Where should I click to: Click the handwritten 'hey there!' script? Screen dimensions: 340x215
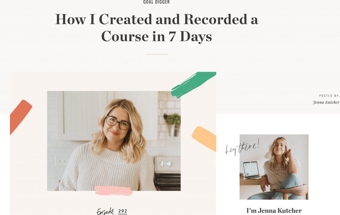[x=242, y=147]
